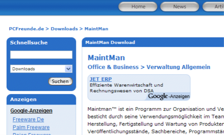Select the MaintMan breadcrumb link
Image resolution: width=224 pixels, height=135 pixels.
(96, 29)
